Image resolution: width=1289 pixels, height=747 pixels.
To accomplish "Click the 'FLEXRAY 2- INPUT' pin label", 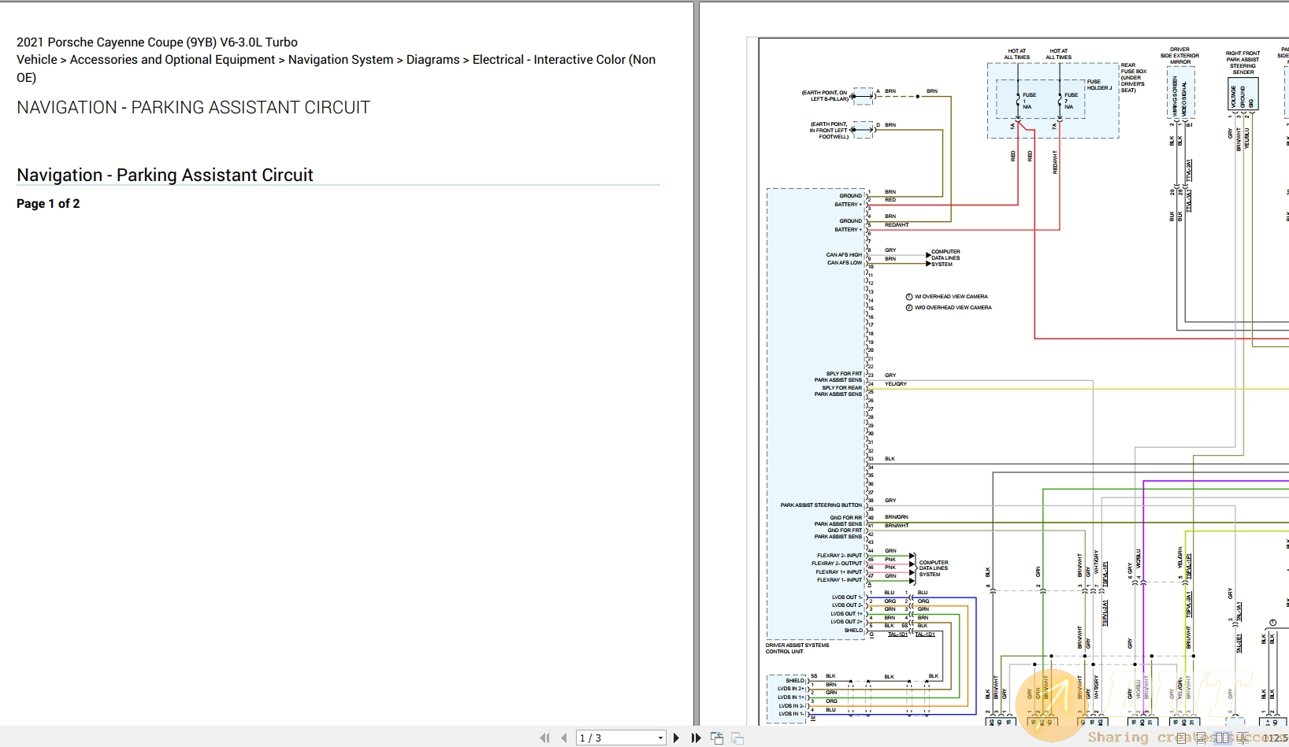I will click(839, 556).
